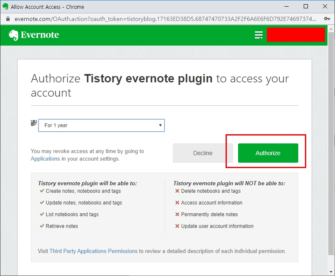
Task: Click the Evernote elephant logo
Action: point(13,35)
